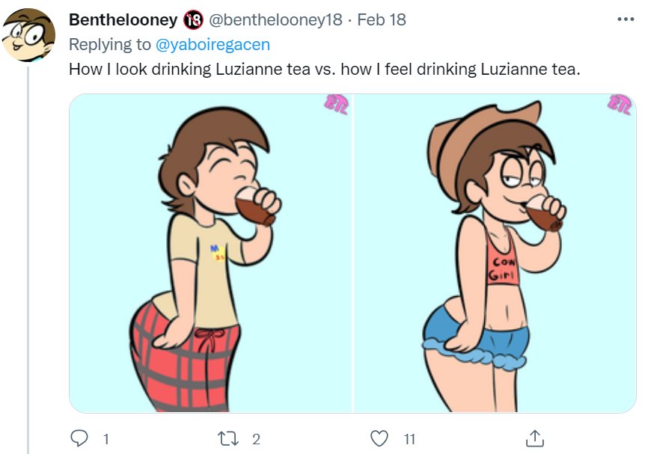Open the left image with plaid pajamas
The width and height of the screenshot is (645, 454).
210,253
